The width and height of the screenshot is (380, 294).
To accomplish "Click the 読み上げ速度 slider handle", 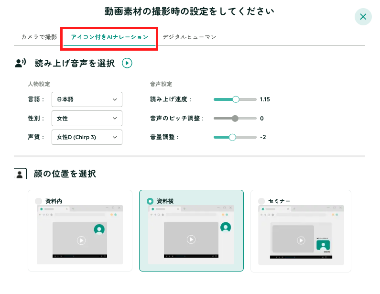I will pyautogui.click(x=235, y=99).
